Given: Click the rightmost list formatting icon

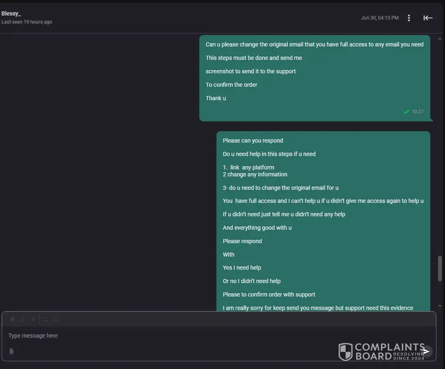Looking at the screenshot, I should pyautogui.click(x=56, y=319).
